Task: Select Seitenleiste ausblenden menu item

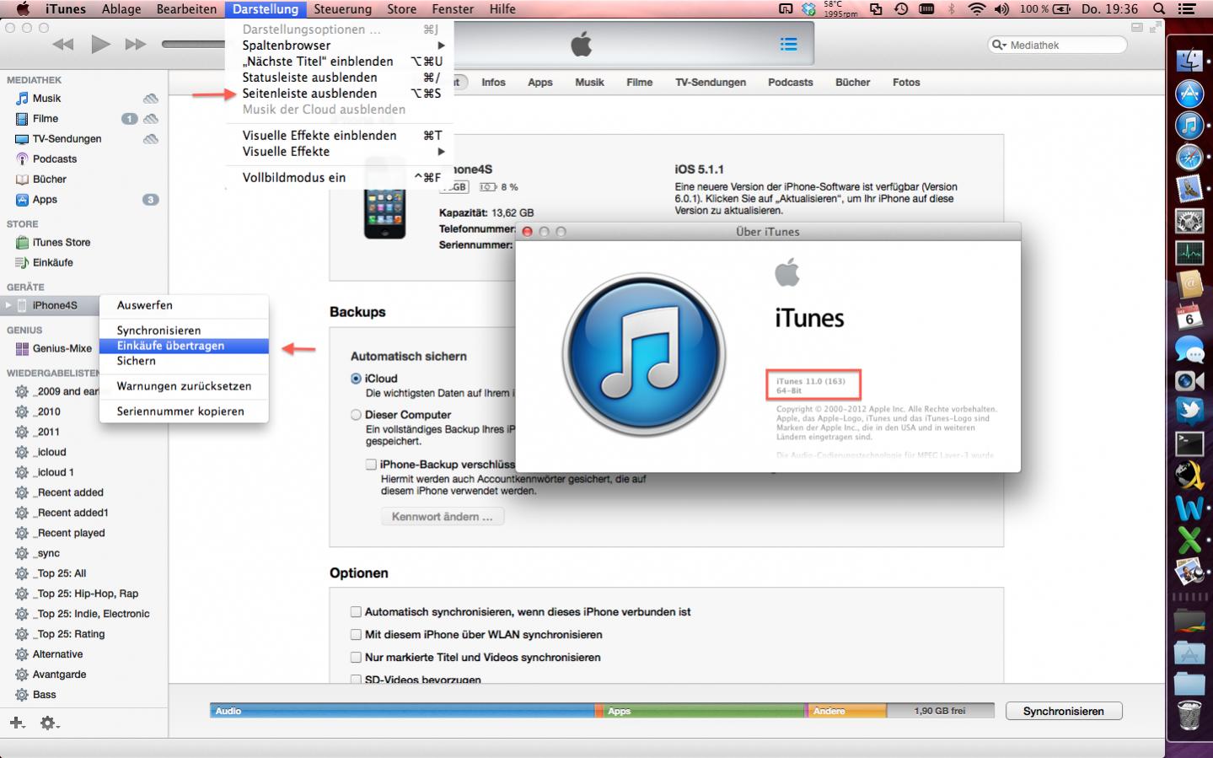Action: click(x=340, y=94)
